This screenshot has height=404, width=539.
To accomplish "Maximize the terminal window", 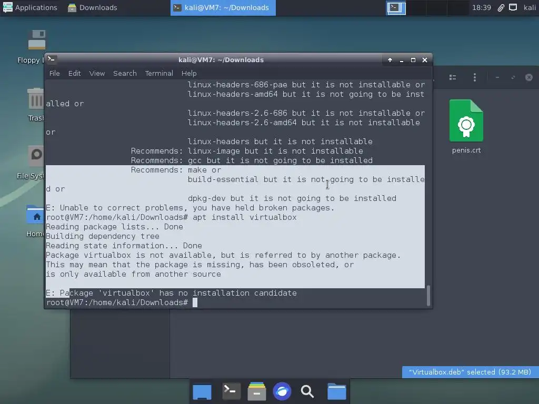I will 413,60.
